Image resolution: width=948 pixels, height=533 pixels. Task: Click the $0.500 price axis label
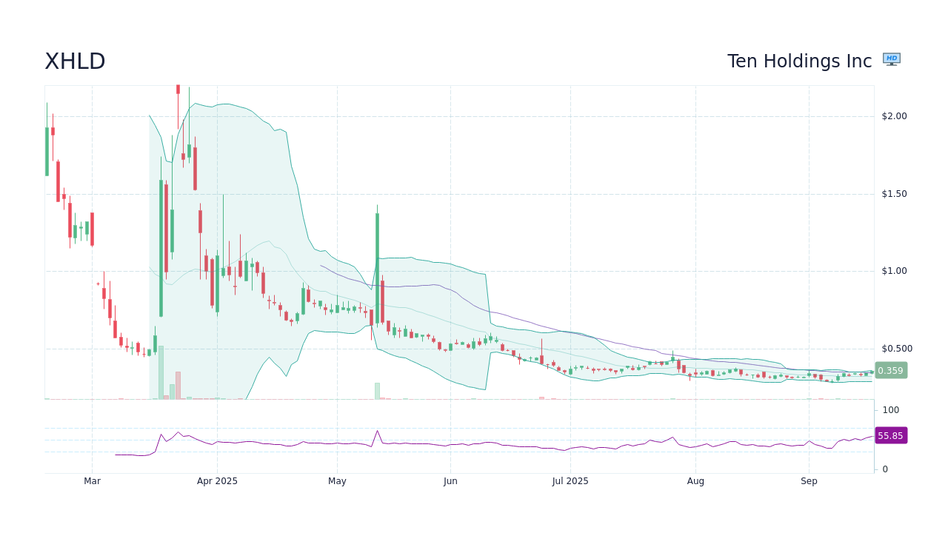coord(897,349)
